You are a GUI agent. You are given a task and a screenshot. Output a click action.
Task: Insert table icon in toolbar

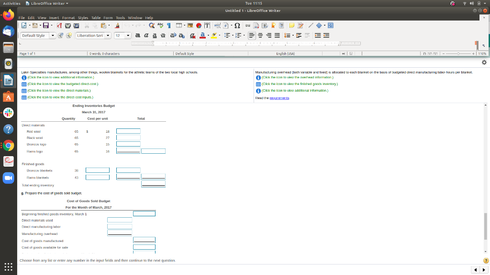click(179, 26)
